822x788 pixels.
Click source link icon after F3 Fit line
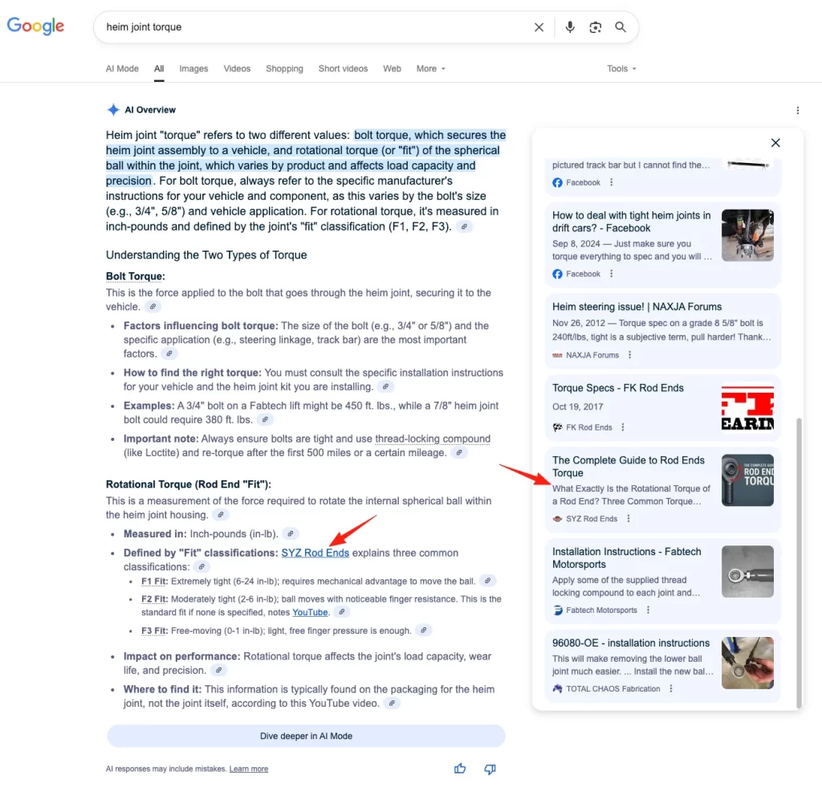point(424,630)
